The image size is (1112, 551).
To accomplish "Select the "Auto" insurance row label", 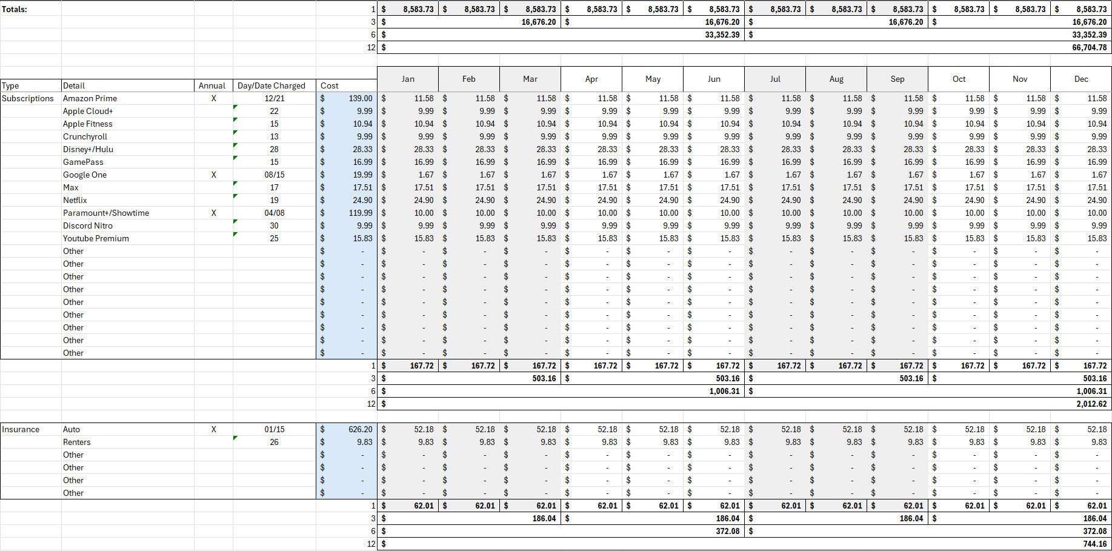I will pos(127,429).
